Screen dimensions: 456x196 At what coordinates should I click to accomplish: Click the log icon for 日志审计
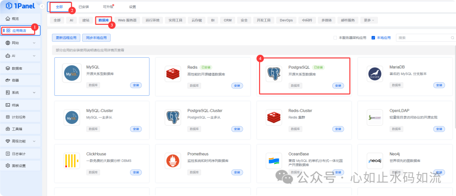8,153
